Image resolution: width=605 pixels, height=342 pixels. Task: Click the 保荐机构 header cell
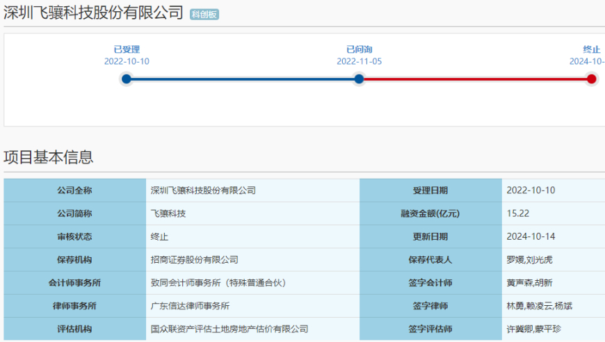pos(75,259)
